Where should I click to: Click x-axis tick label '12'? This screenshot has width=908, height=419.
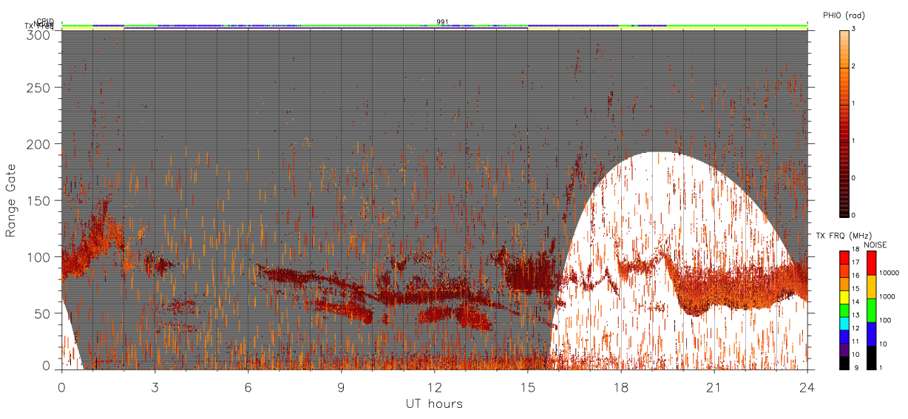tap(434, 386)
